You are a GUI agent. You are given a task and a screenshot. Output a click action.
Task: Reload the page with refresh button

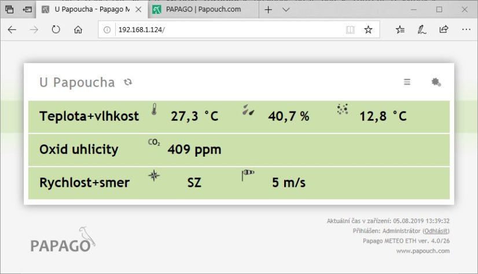[x=56, y=29]
